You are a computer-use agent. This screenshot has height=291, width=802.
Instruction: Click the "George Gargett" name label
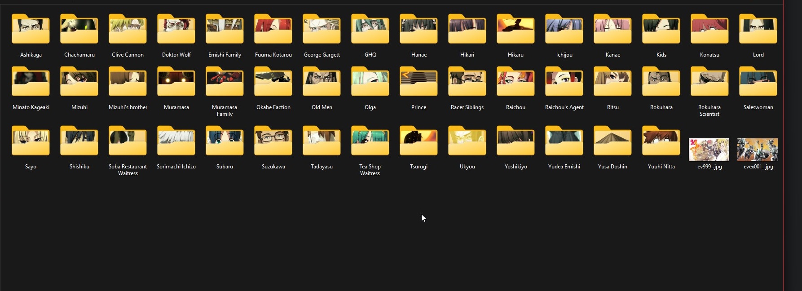(x=322, y=55)
